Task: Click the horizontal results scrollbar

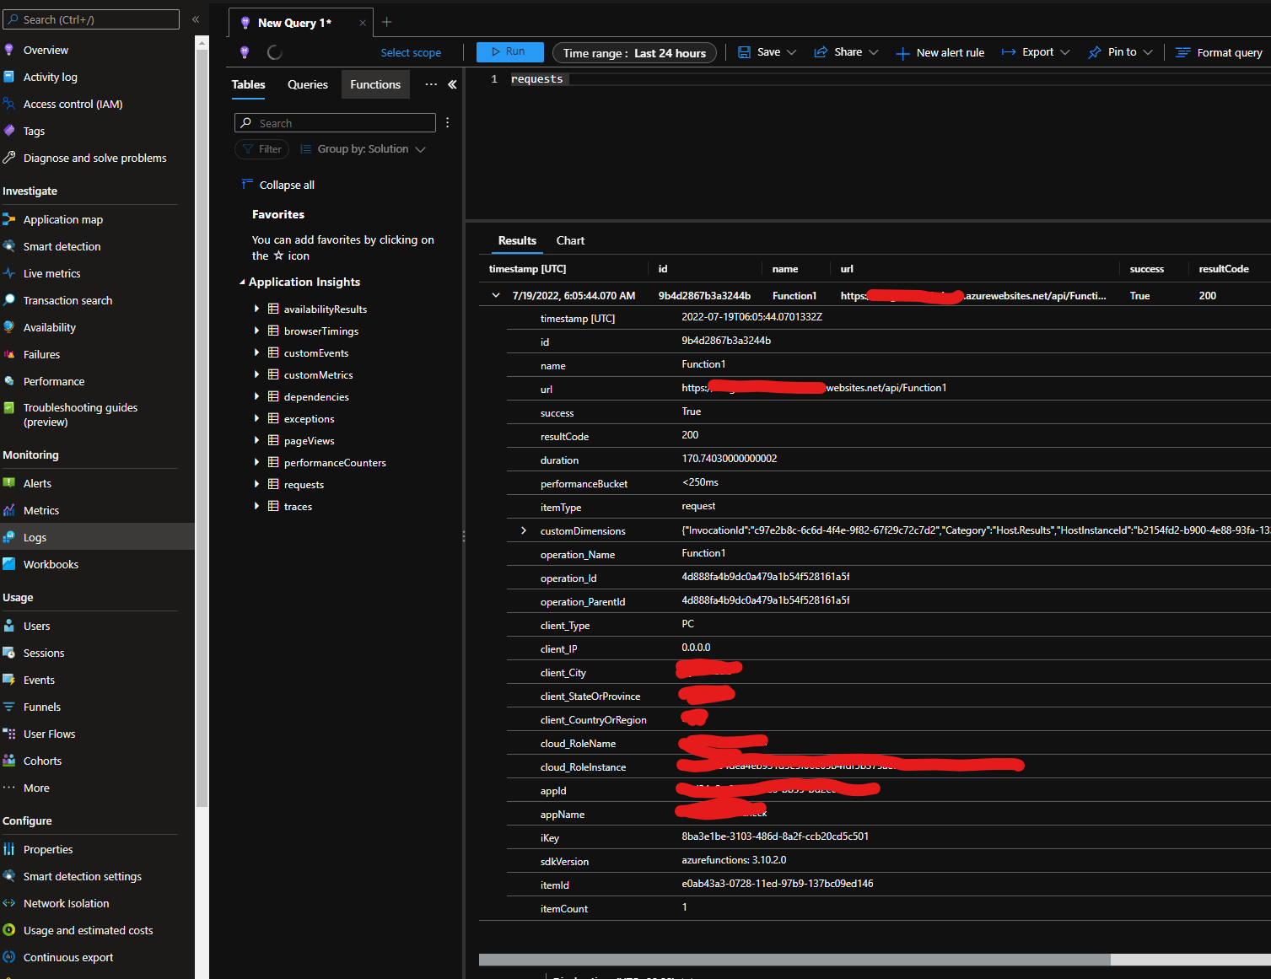Action: [x=794, y=960]
